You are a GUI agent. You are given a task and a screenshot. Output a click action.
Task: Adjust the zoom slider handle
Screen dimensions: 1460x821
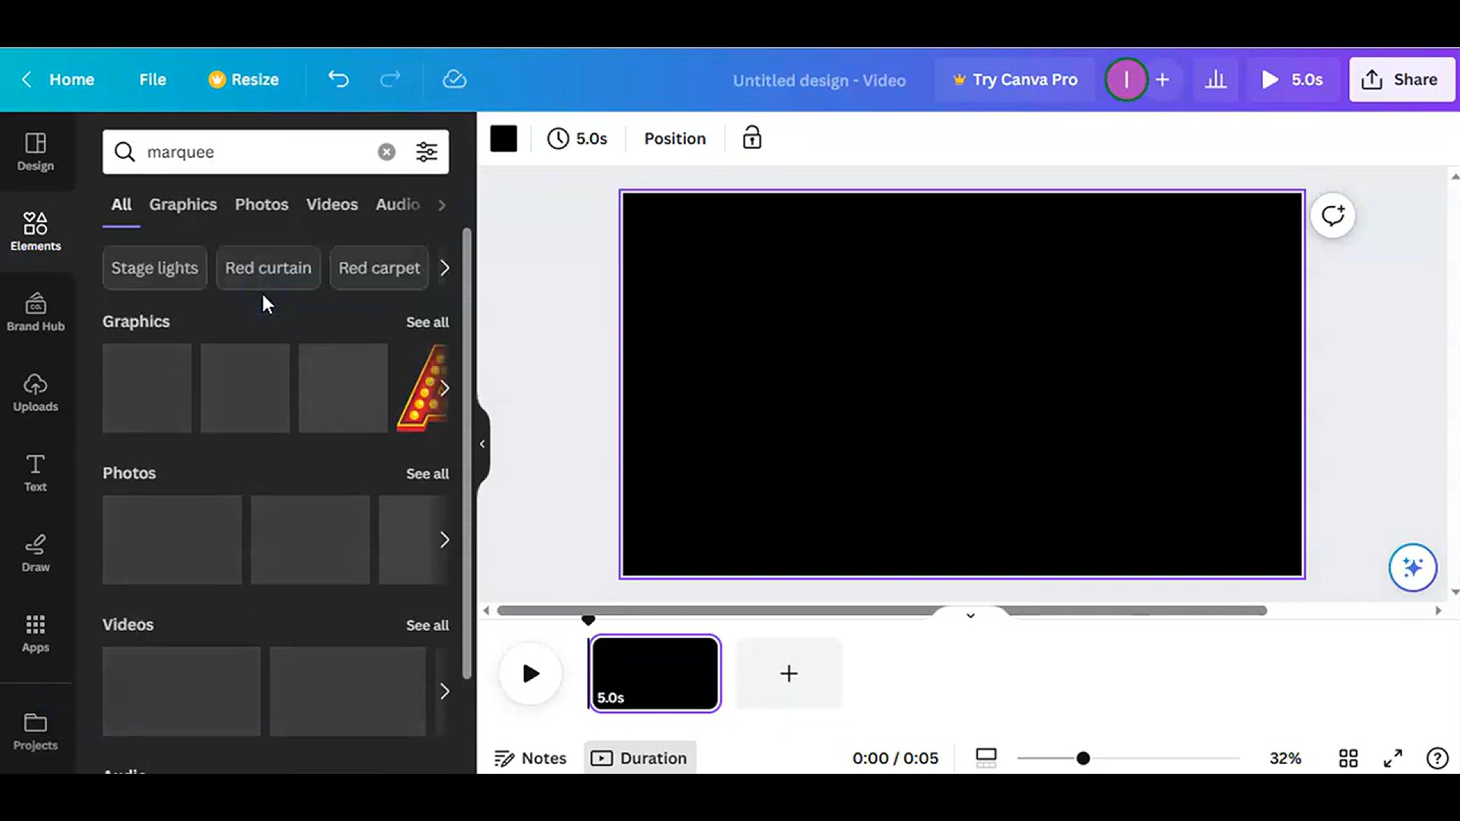pos(1083,758)
